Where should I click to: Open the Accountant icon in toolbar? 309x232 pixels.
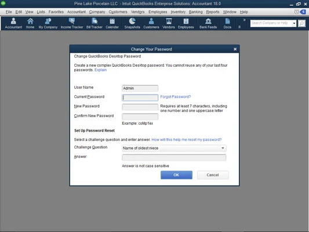click(13, 23)
